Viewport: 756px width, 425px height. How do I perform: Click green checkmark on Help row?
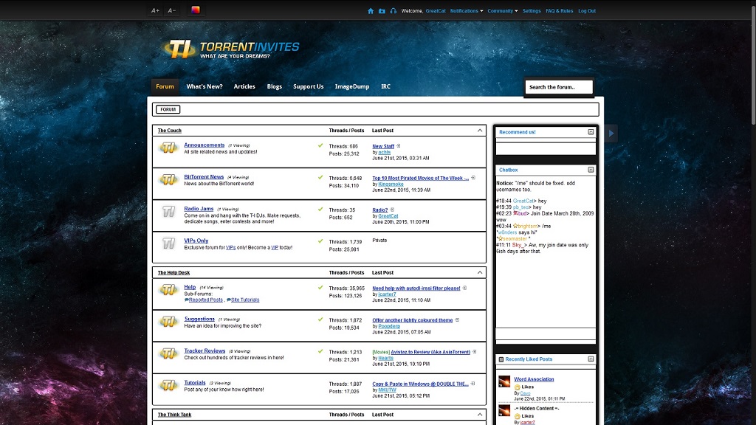coord(320,287)
